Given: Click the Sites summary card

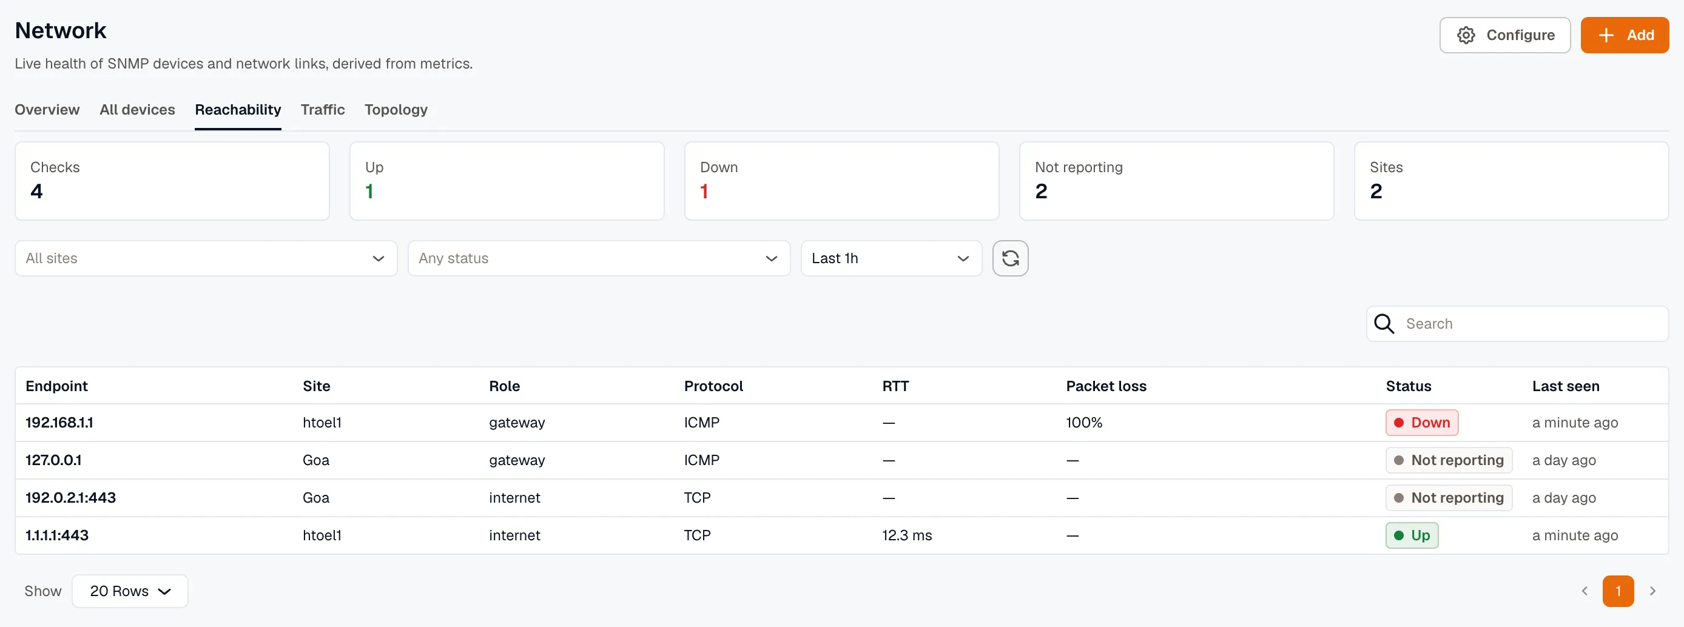Looking at the screenshot, I should point(1511,181).
